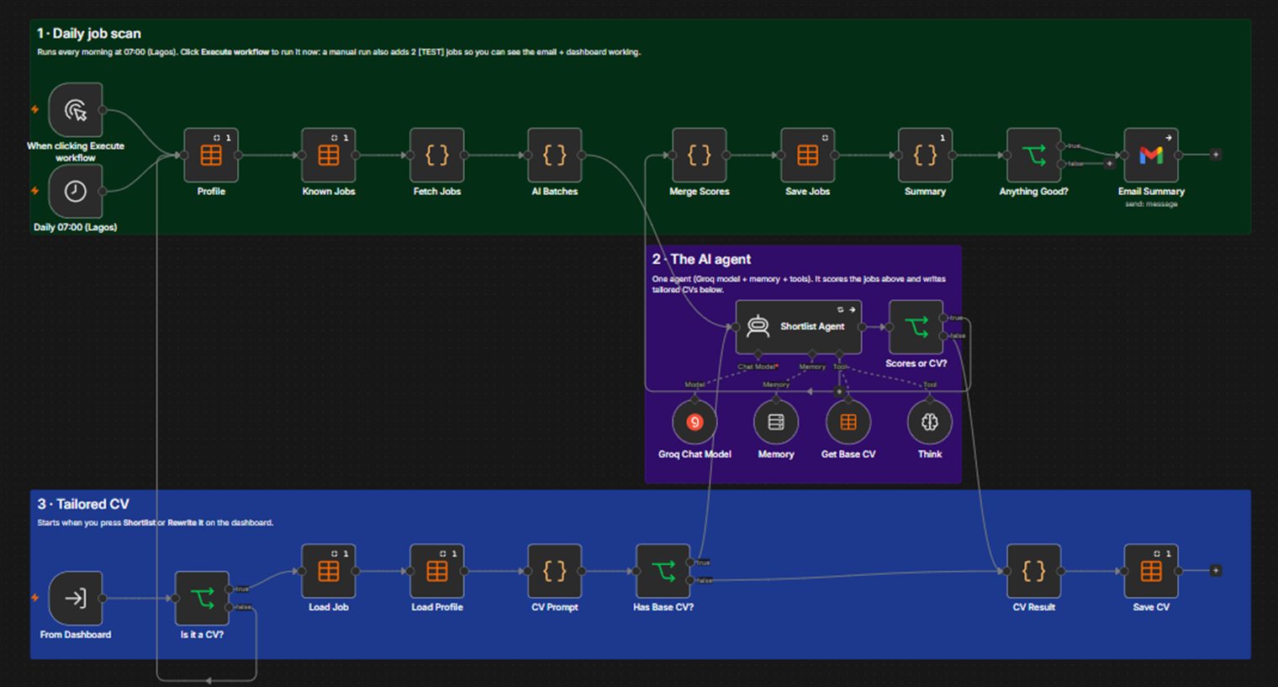Open the Save CV sheet node
This screenshot has height=687, width=1278.
(x=1151, y=571)
